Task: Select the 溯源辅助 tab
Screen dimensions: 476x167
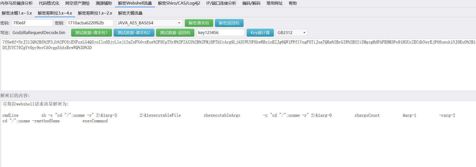Action: click(x=104, y=3)
